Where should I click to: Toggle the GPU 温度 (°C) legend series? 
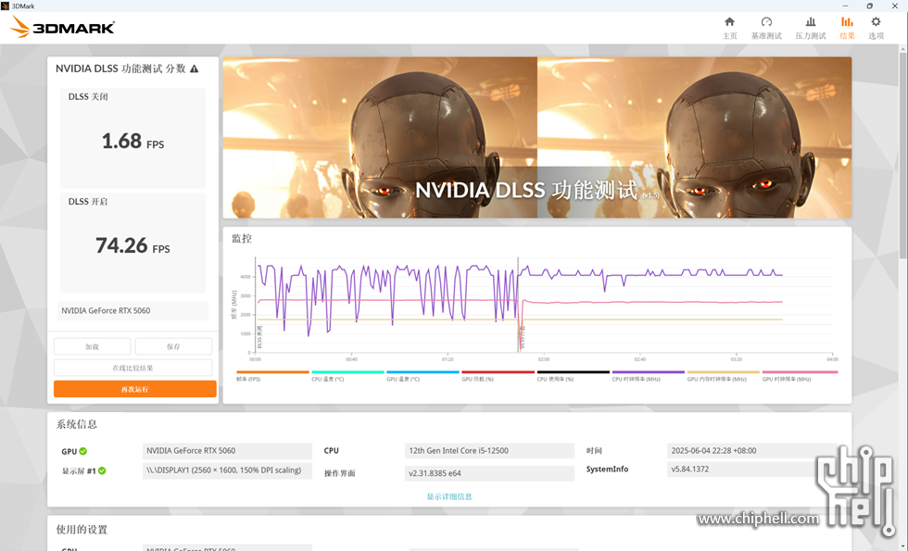(422, 376)
